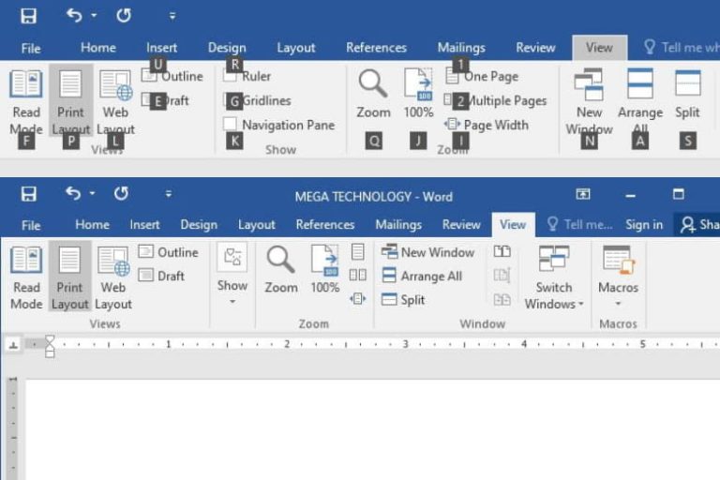Click the Read Mode icon in top ribbon
Screen dimensions: 720x480
[26, 85]
